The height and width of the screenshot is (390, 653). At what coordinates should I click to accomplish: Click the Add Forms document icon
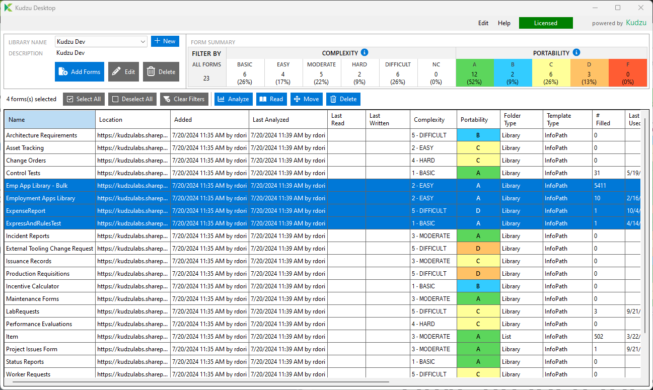[x=63, y=72]
